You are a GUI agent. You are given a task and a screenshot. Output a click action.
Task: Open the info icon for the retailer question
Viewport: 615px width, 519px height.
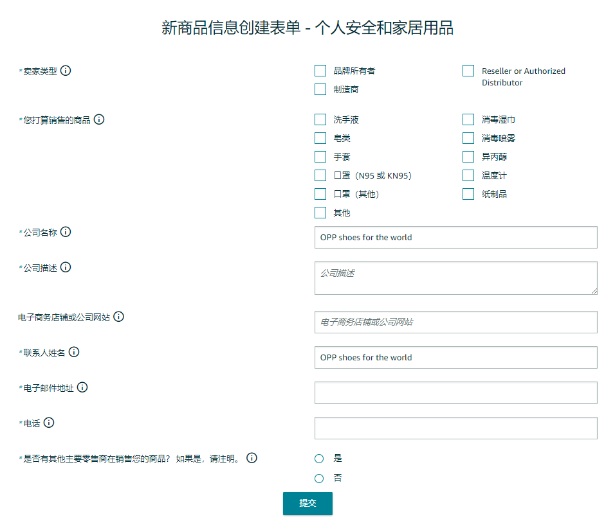click(252, 458)
